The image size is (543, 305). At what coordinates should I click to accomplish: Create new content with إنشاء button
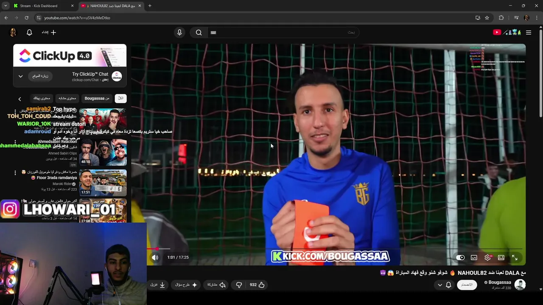pos(49,32)
